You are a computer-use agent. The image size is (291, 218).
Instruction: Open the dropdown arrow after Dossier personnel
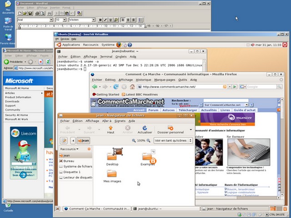[191, 129]
